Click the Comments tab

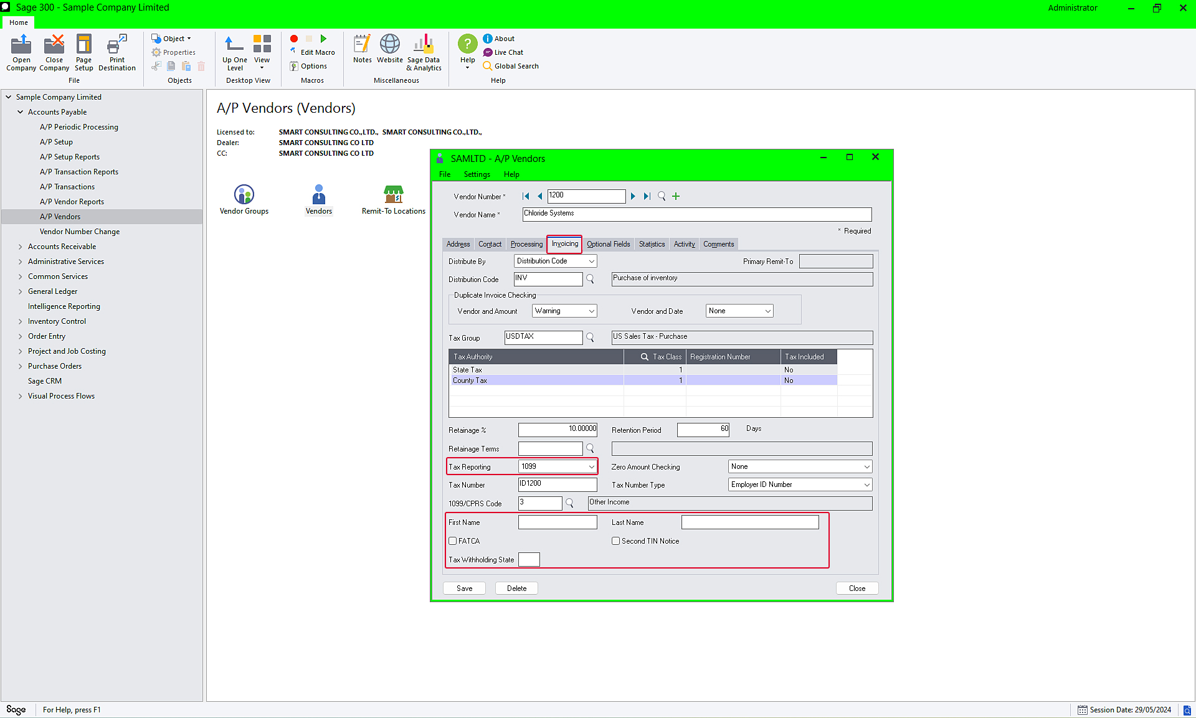pos(718,244)
